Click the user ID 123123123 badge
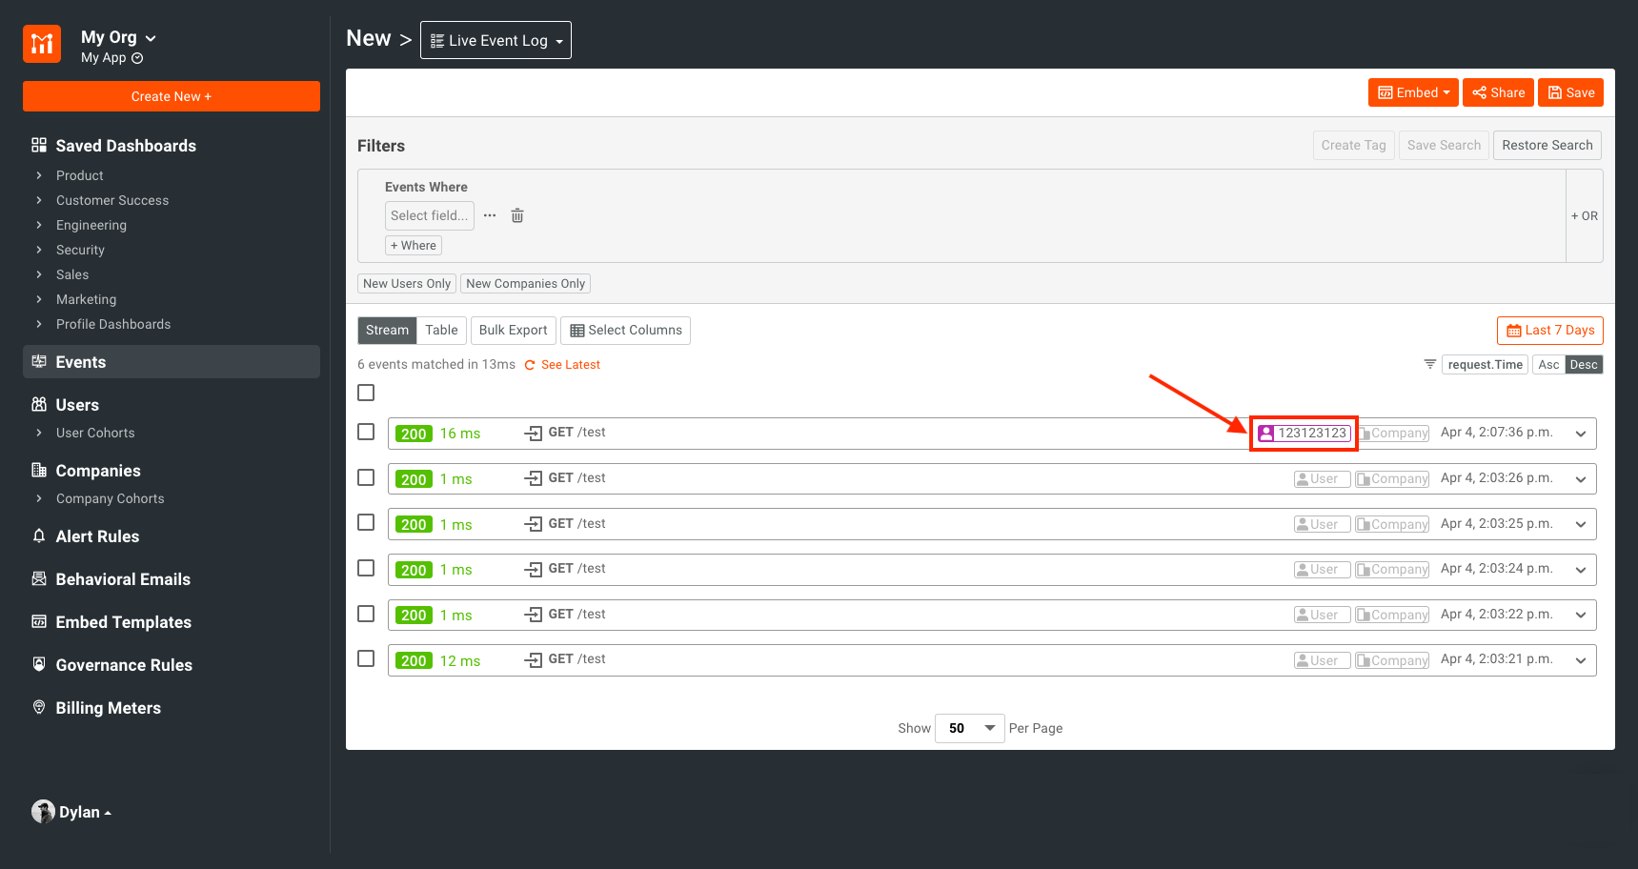This screenshot has width=1638, height=869. [x=1304, y=434]
